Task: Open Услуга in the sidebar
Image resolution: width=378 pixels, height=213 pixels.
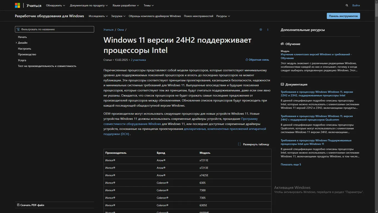Action: coord(22,60)
